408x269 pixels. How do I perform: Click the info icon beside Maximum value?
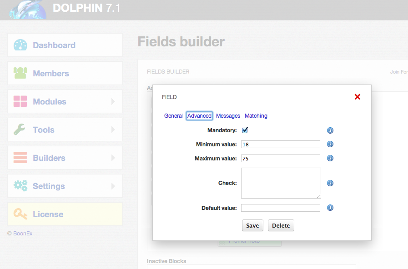click(330, 159)
